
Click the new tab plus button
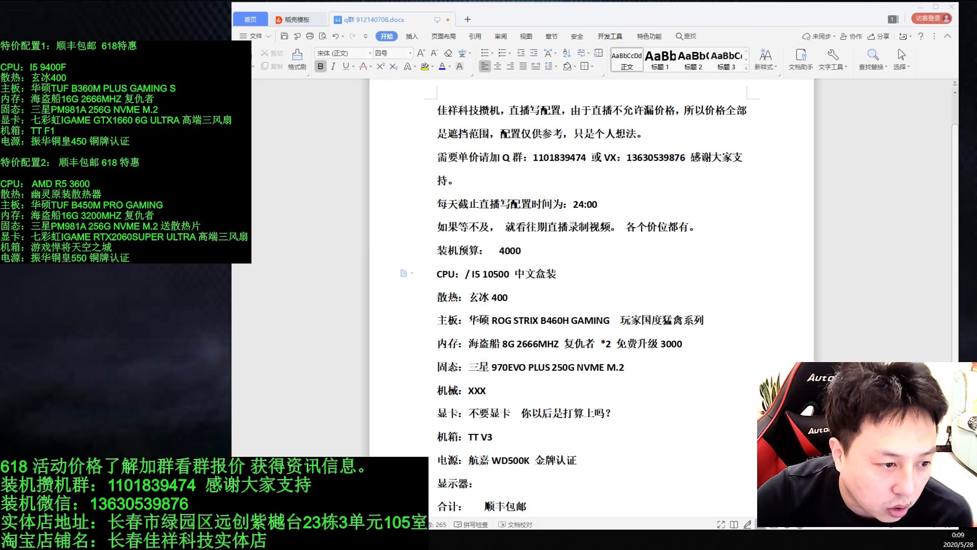click(x=467, y=19)
